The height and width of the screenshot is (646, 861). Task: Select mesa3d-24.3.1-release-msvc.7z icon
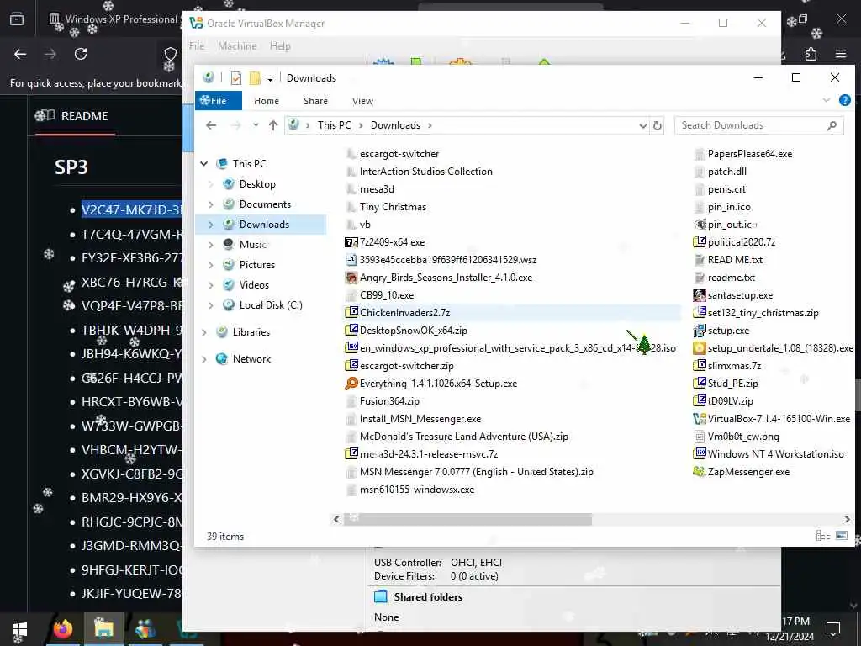click(x=351, y=454)
